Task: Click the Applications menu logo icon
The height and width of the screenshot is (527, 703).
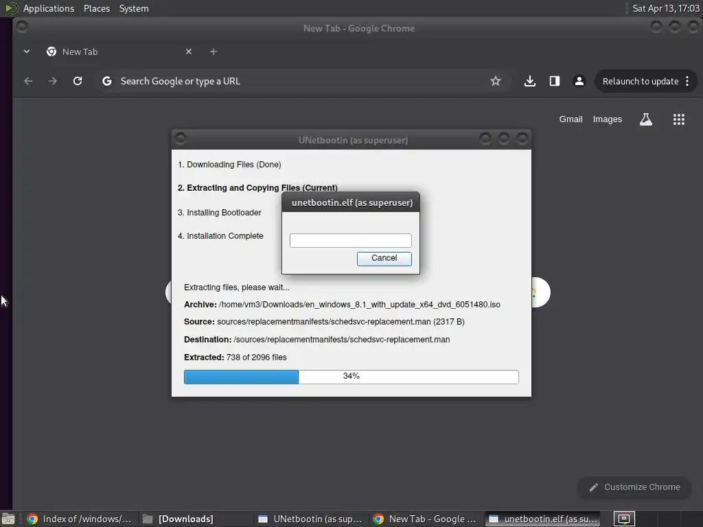Action: pyautogui.click(x=11, y=8)
